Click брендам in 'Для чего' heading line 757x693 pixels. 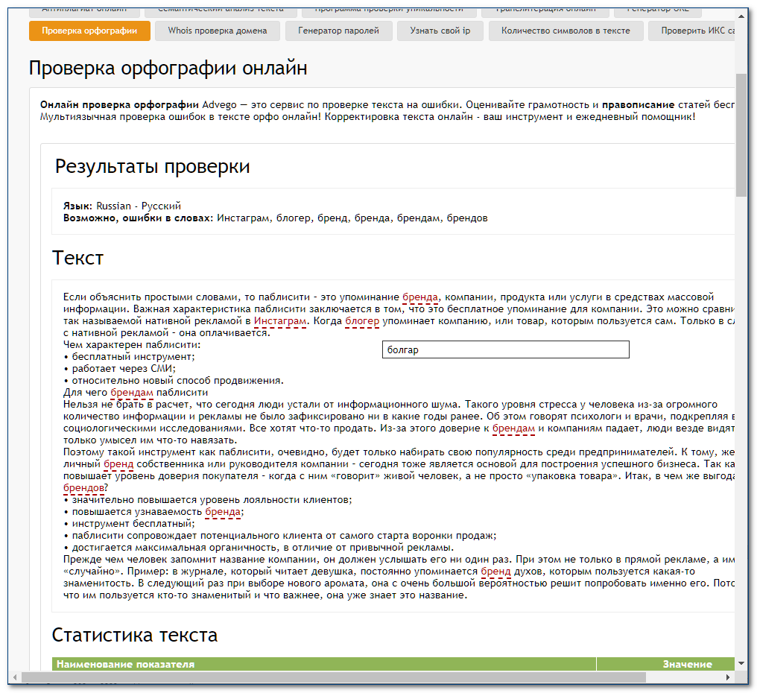pos(132,392)
